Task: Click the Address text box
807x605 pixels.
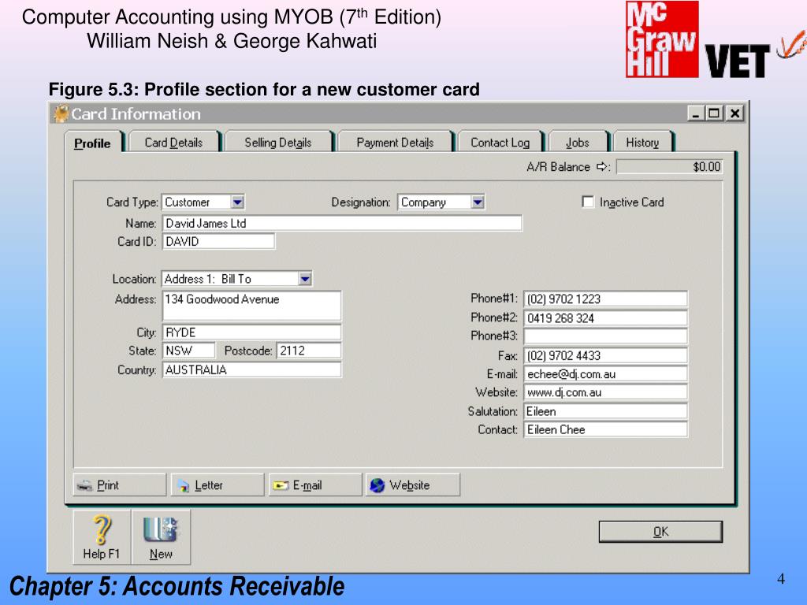Action: pyautogui.click(x=251, y=306)
